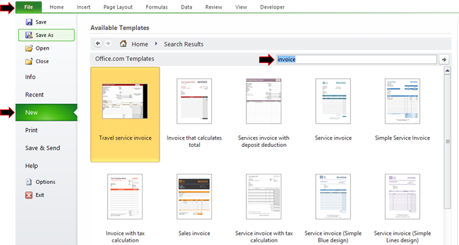Start search with the arrow button
Screen dimensions: 459x245
point(444,60)
